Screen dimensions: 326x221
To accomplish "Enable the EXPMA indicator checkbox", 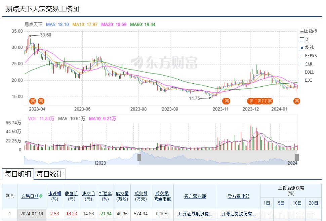I will coord(302,56).
